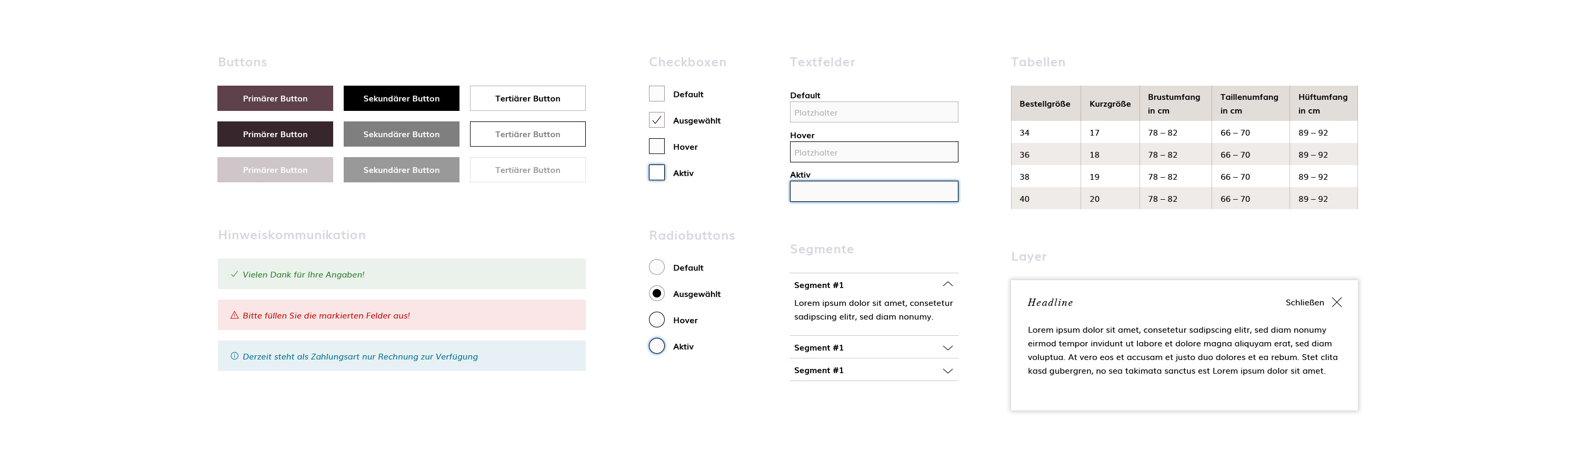
Task: Toggle the Aktiv checkbox
Action: [656, 172]
